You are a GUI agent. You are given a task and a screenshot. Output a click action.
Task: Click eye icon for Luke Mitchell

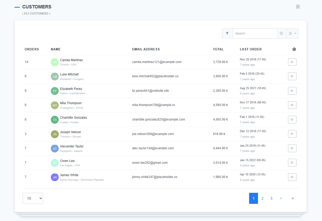click(292, 76)
